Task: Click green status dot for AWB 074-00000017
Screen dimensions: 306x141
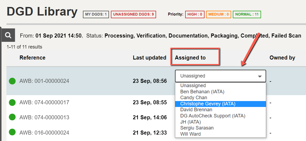Action: point(12,102)
